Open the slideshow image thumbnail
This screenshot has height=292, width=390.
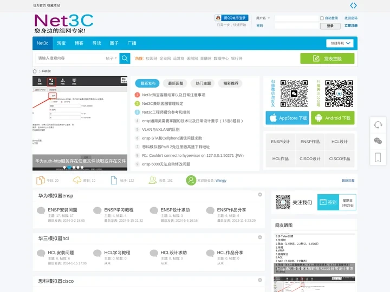pyautogui.click(x=80, y=123)
